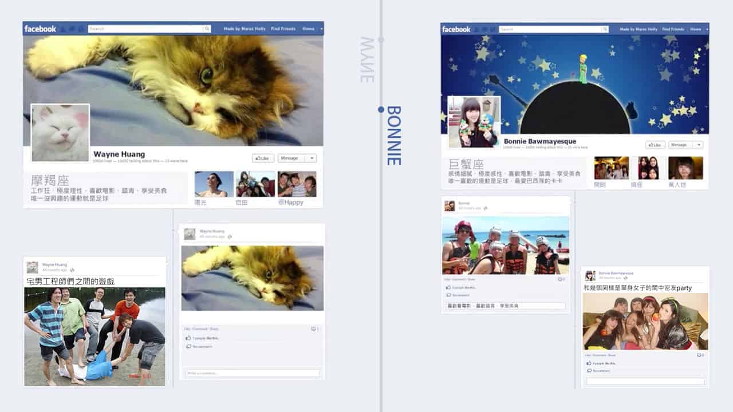Select Find Friends in Wayne's top bar

[x=283, y=29]
